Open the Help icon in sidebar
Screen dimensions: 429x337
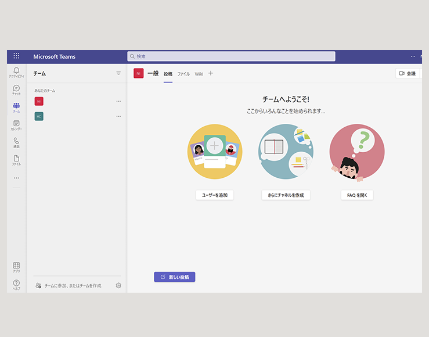pyautogui.click(x=16, y=284)
